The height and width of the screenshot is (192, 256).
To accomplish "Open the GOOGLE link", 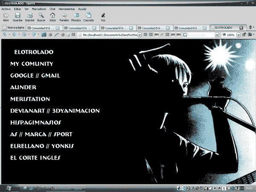I will 22,76.
